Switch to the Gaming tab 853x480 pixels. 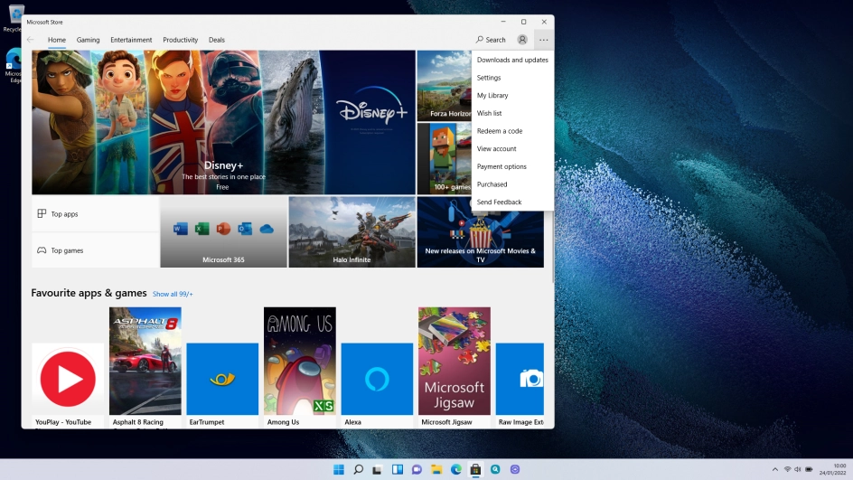click(x=88, y=40)
